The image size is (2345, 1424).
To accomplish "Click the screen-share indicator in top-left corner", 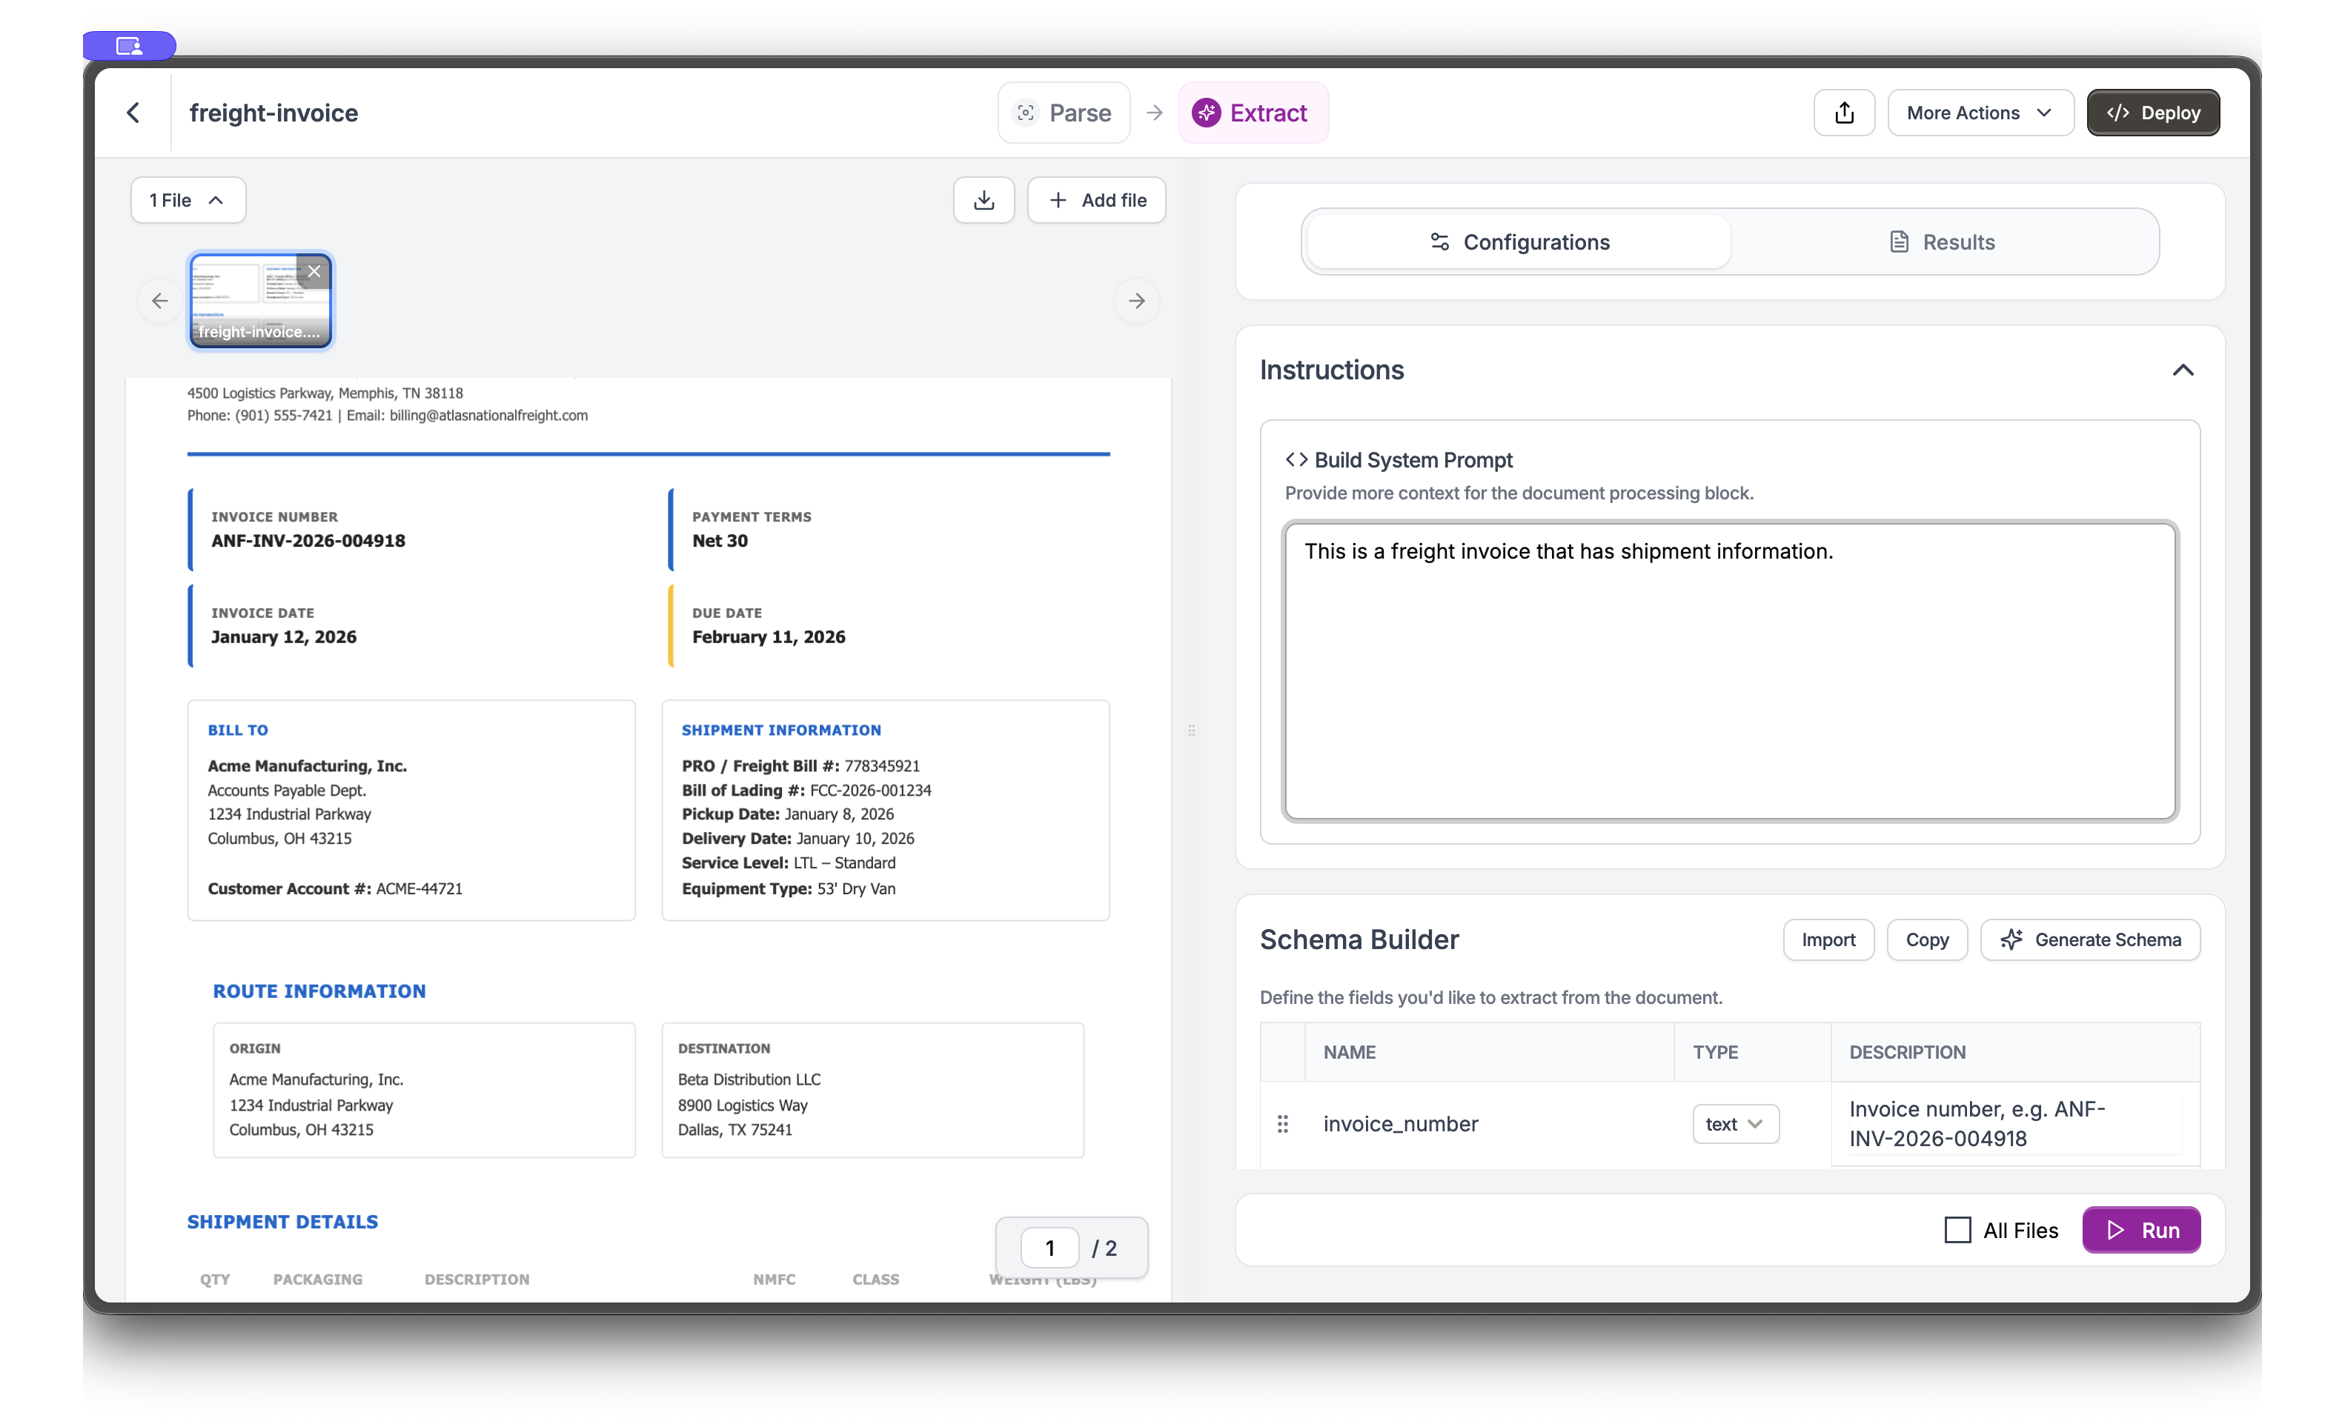I will 130,44.
